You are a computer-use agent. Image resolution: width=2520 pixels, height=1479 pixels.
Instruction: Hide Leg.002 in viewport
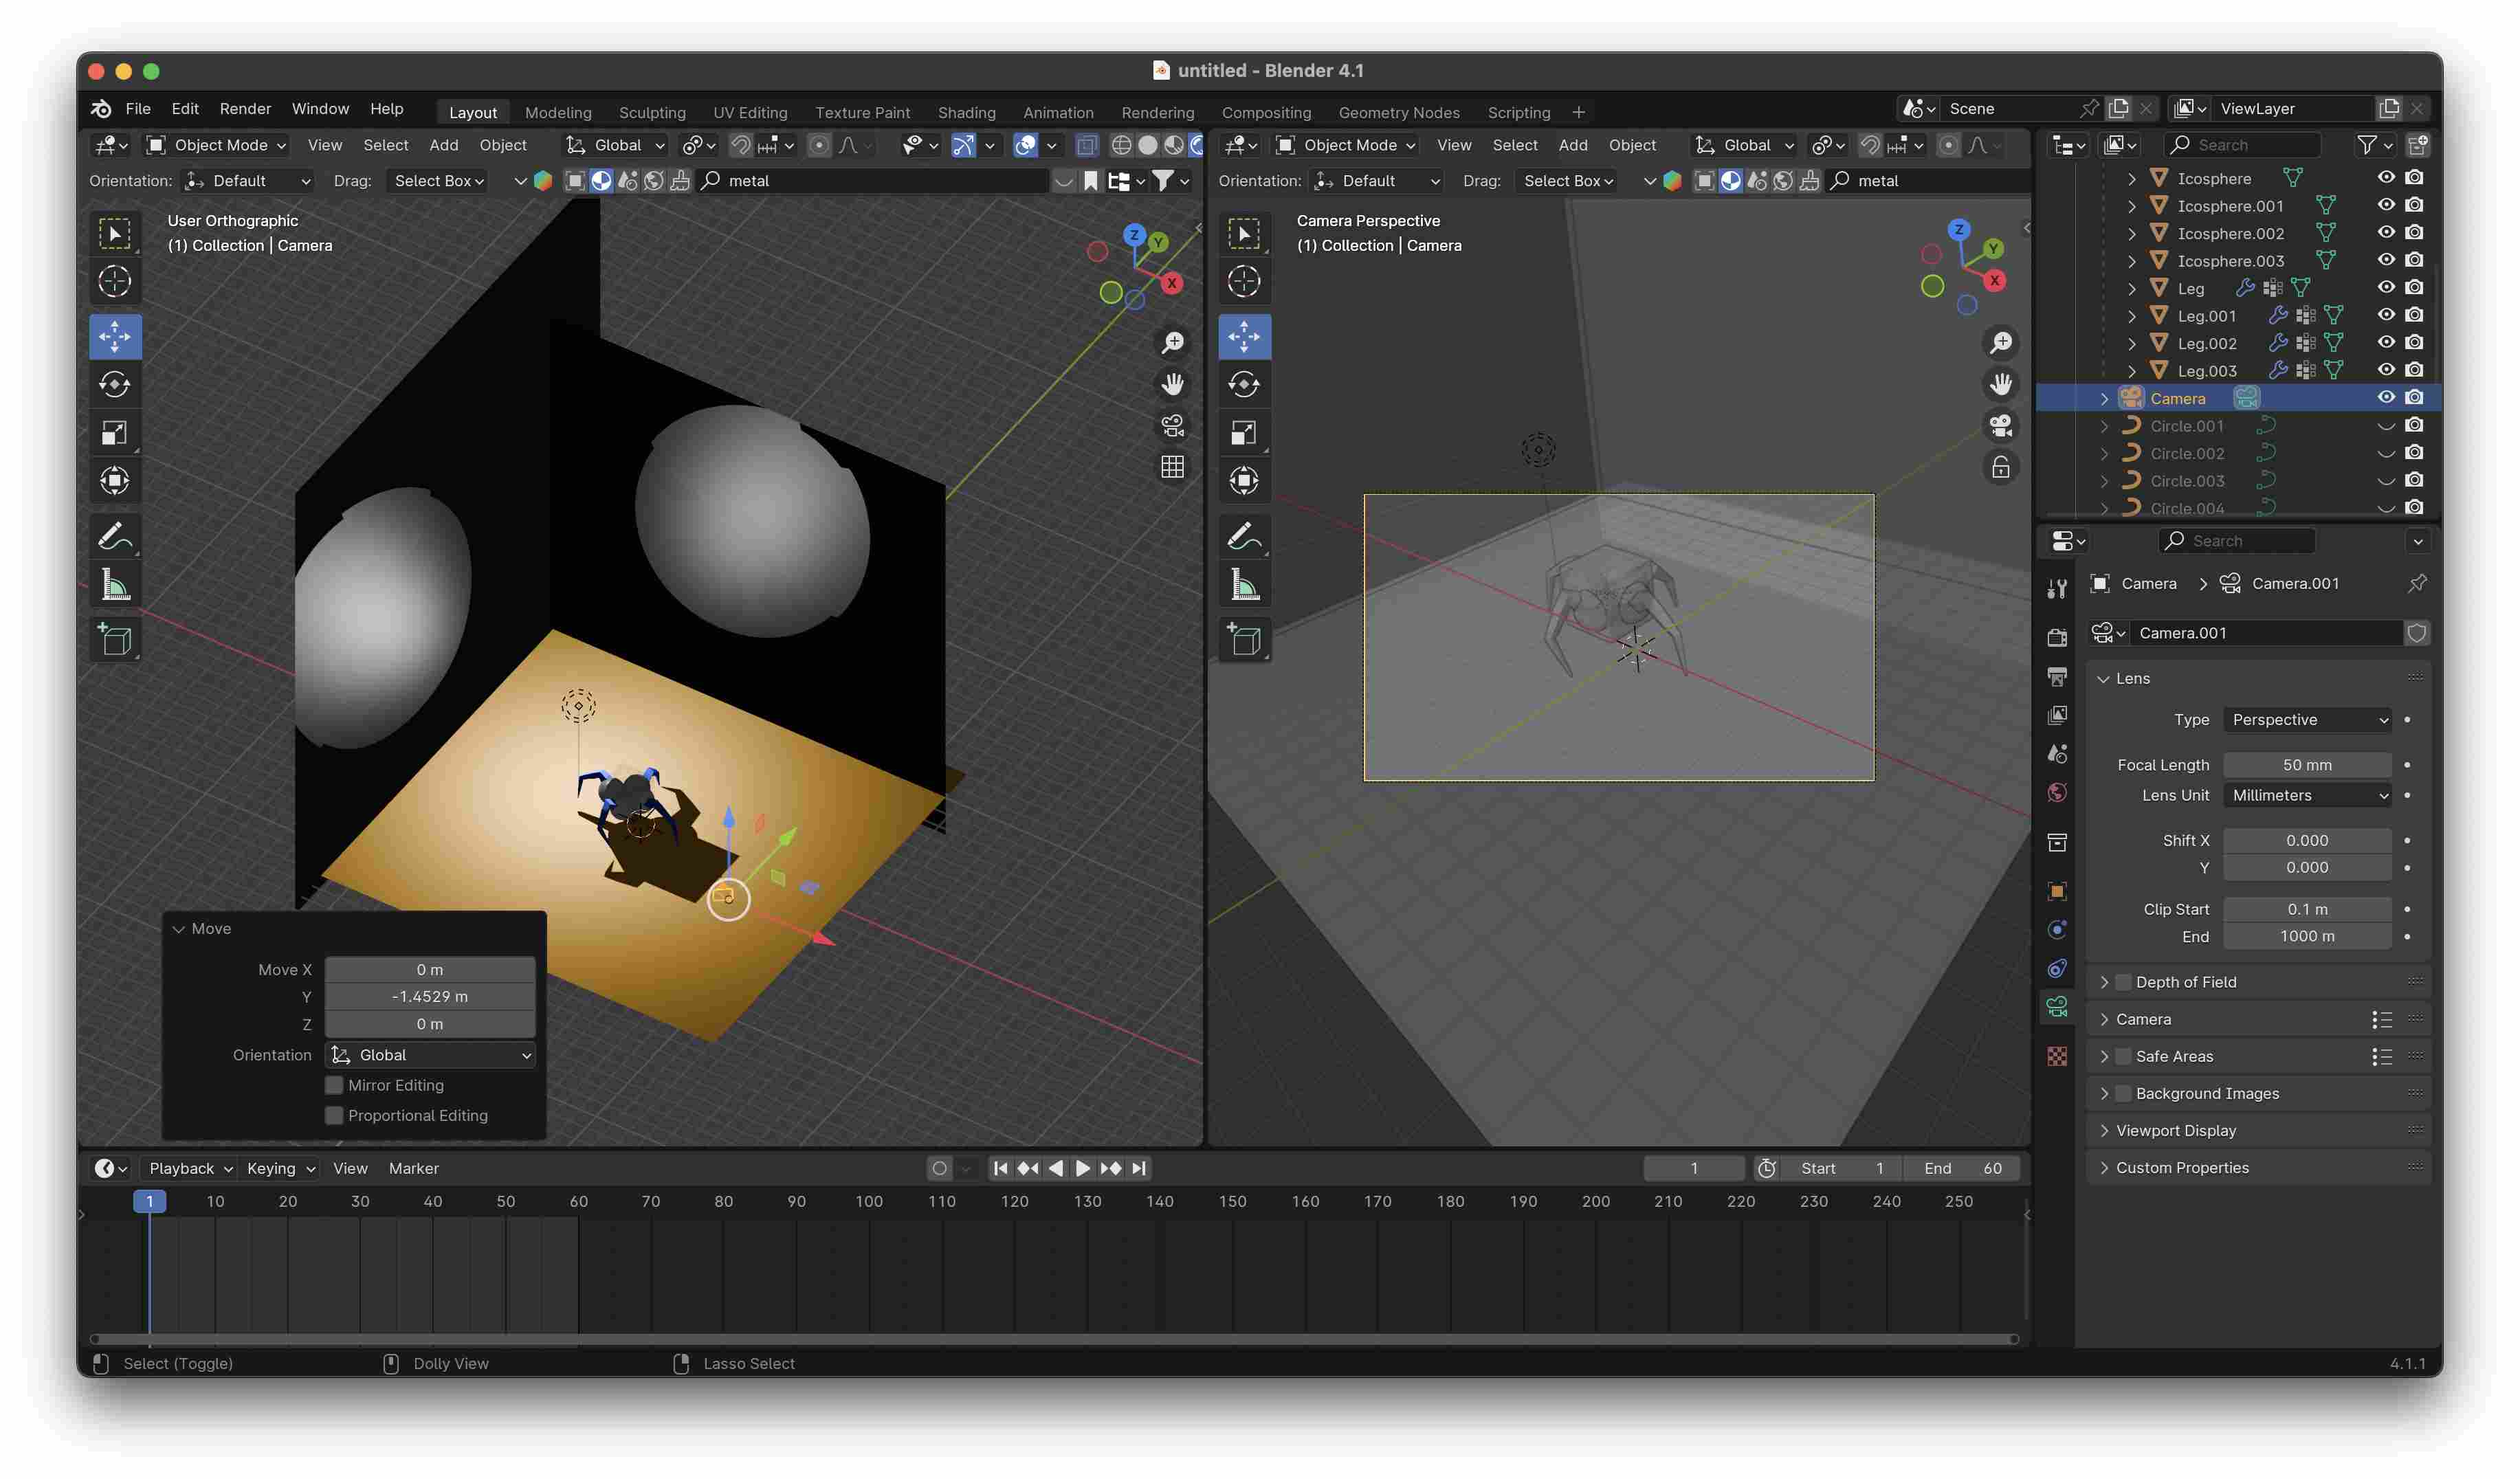2386,343
